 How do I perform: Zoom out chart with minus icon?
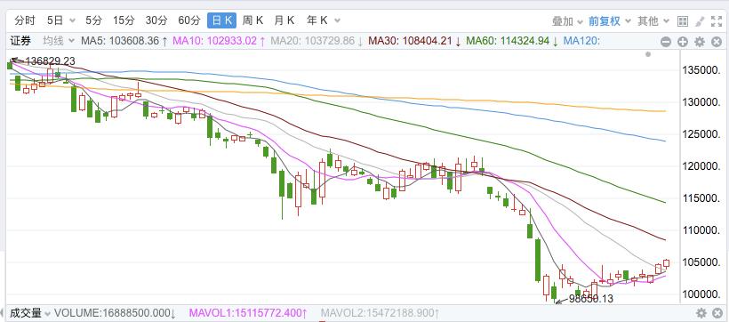click(666, 42)
